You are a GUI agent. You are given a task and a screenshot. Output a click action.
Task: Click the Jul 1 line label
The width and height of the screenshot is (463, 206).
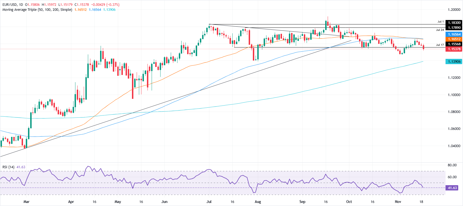[441, 22]
